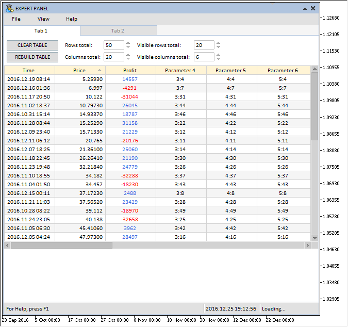Click the price cell 45.41060
The height and width of the screenshot is (327, 348).
tap(80, 228)
